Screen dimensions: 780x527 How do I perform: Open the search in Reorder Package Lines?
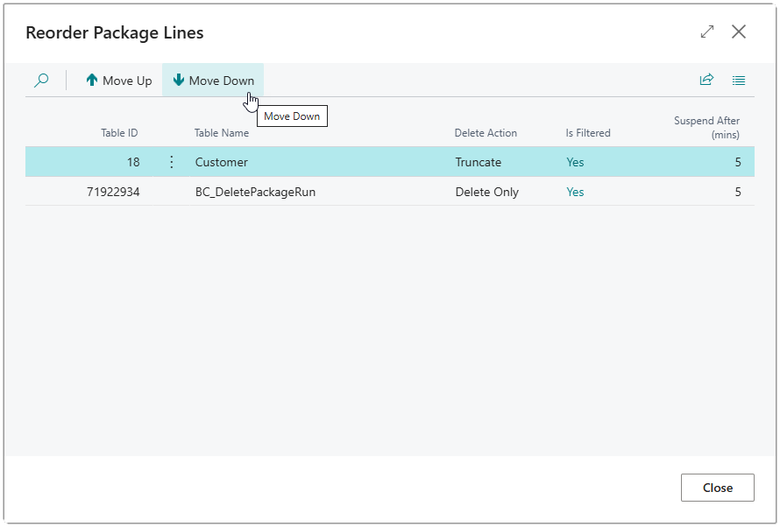click(x=40, y=80)
